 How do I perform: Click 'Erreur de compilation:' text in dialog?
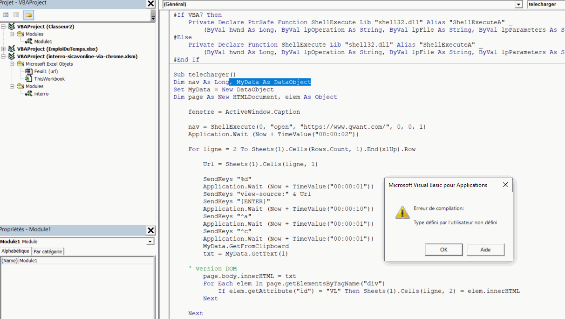[x=439, y=208]
